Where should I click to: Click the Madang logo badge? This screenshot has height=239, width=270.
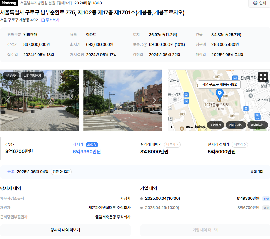[x=9, y=3]
